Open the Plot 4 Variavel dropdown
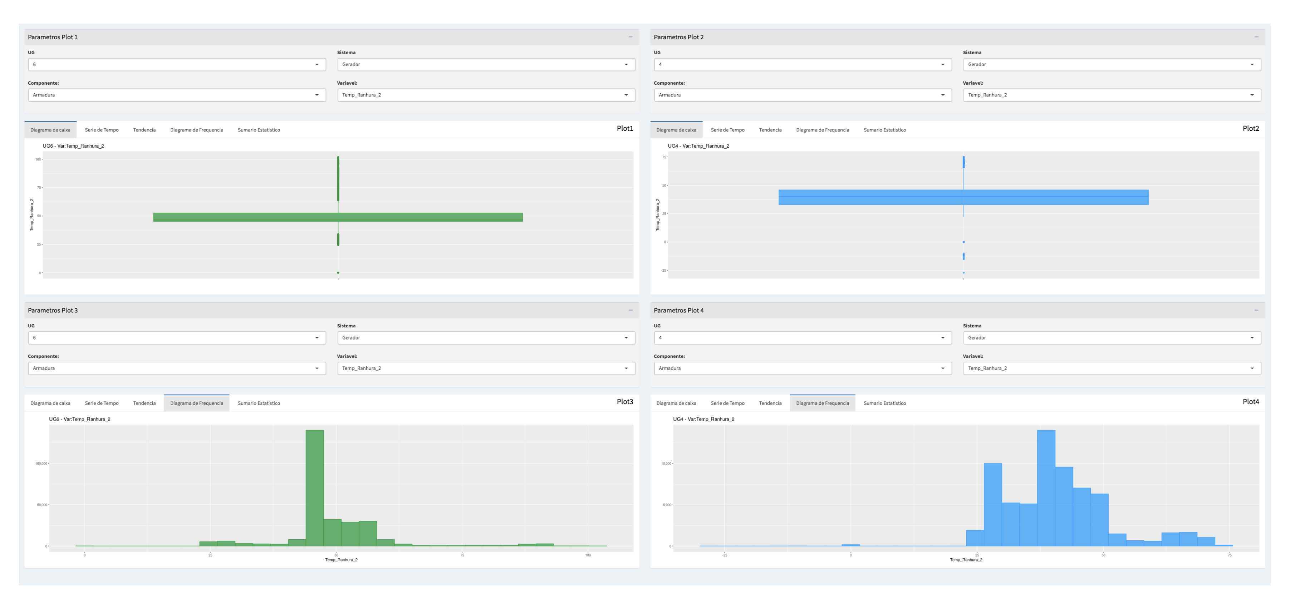1295x599 pixels. click(1112, 368)
